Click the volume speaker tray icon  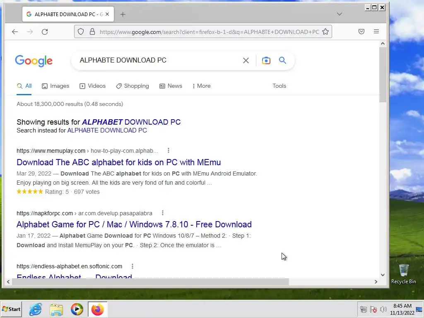tap(383, 309)
